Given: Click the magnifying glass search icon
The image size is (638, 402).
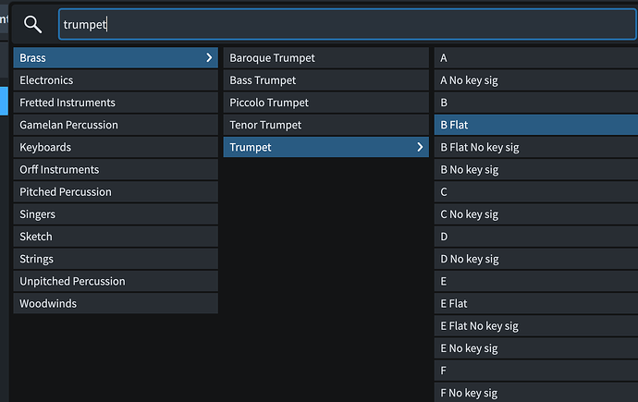Looking at the screenshot, I should tap(32, 25).
